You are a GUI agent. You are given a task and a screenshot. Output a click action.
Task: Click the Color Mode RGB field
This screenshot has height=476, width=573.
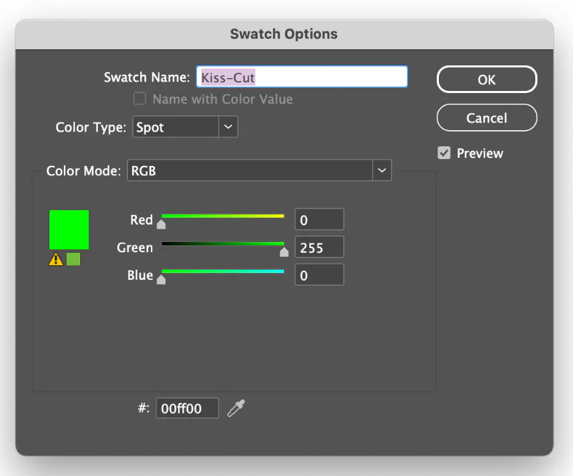click(x=249, y=171)
